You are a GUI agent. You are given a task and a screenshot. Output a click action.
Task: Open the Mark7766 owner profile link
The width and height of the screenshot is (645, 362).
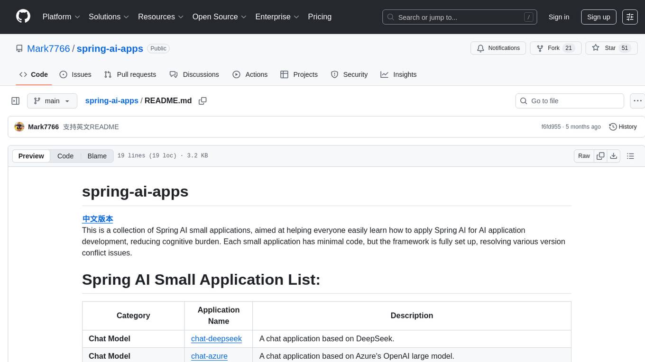(x=48, y=48)
